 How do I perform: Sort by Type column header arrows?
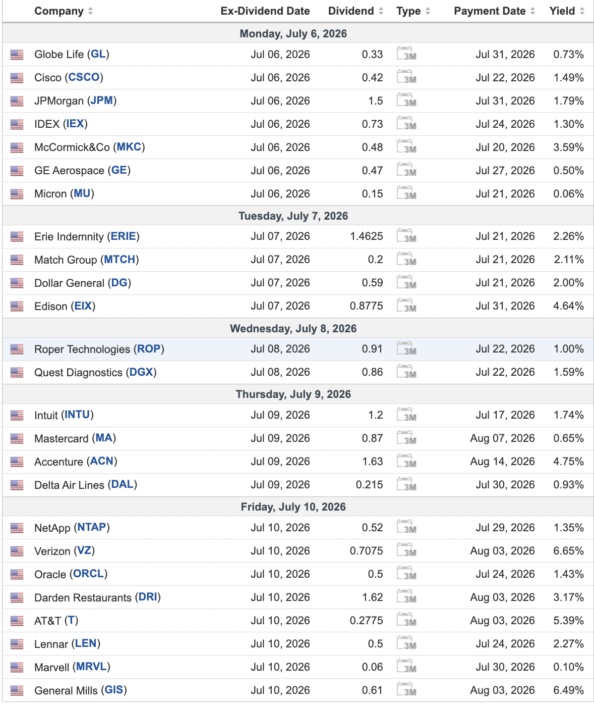coord(428,11)
